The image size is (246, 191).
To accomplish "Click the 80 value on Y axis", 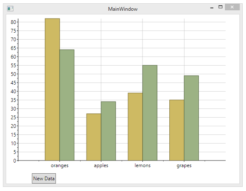I will [13, 22].
